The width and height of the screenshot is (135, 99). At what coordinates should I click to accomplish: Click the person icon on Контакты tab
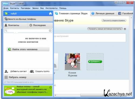6,25
